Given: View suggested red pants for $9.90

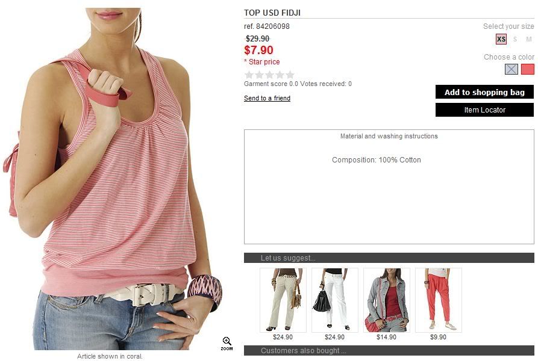Looking at the screenshot, I should click(438, 300).
